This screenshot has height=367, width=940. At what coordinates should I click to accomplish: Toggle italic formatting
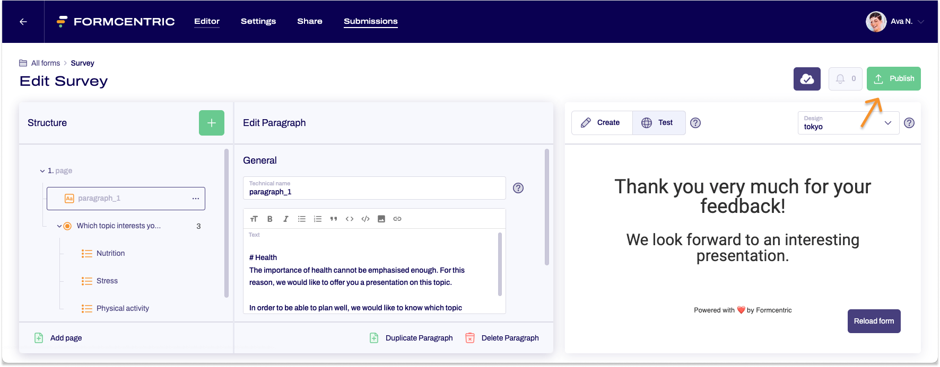[x=286, y=219]
